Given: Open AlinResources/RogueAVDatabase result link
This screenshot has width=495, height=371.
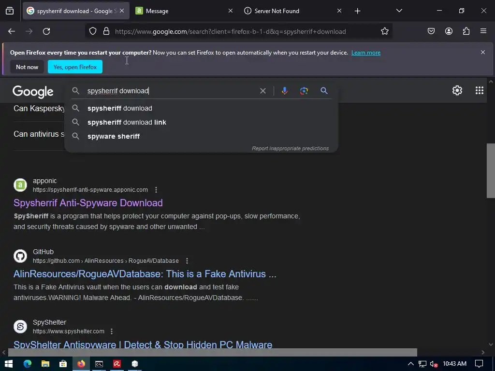Looking at the screenshot, I should pos(145,274).
